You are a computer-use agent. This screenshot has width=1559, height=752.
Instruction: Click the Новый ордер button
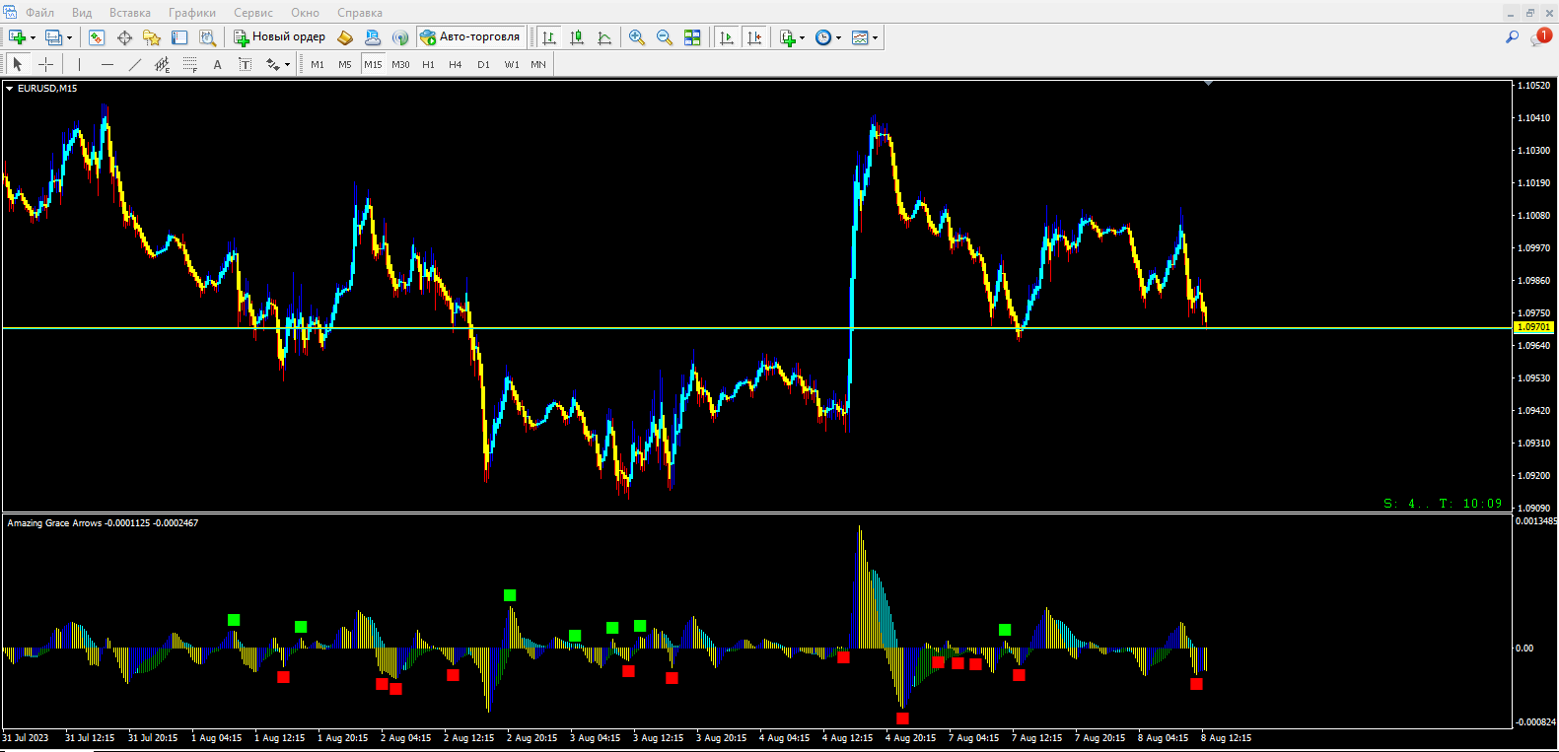(279, 37)
